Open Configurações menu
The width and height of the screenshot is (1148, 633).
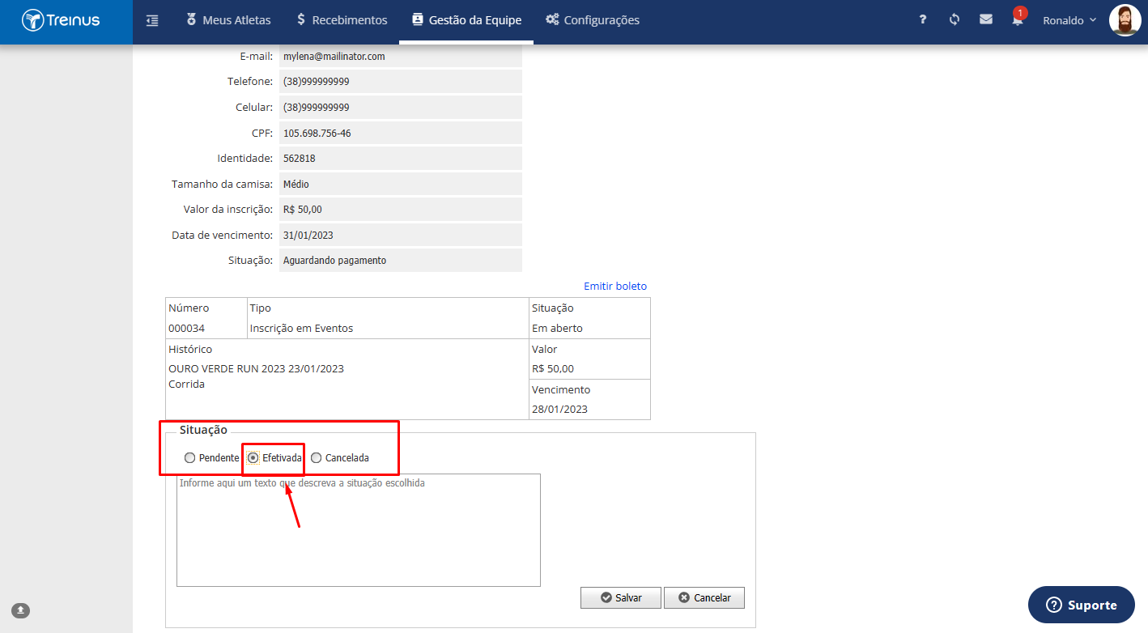593,20
